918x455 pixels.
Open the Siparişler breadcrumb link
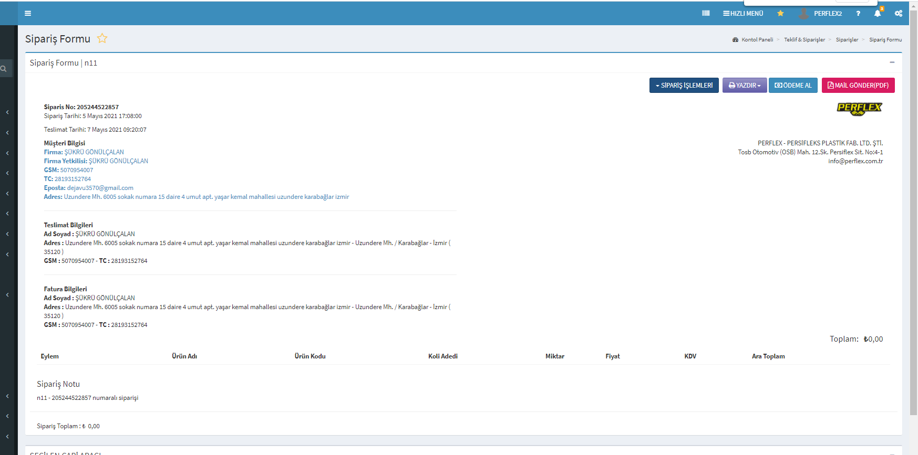[x=847, y=40]
